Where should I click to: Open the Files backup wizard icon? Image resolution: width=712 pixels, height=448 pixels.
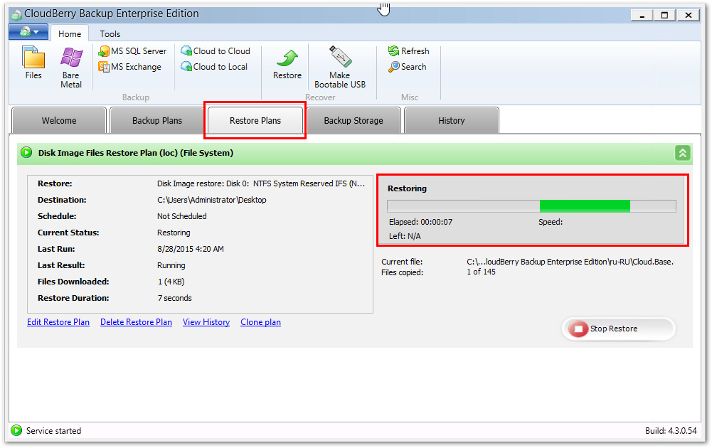pos(33,63)
